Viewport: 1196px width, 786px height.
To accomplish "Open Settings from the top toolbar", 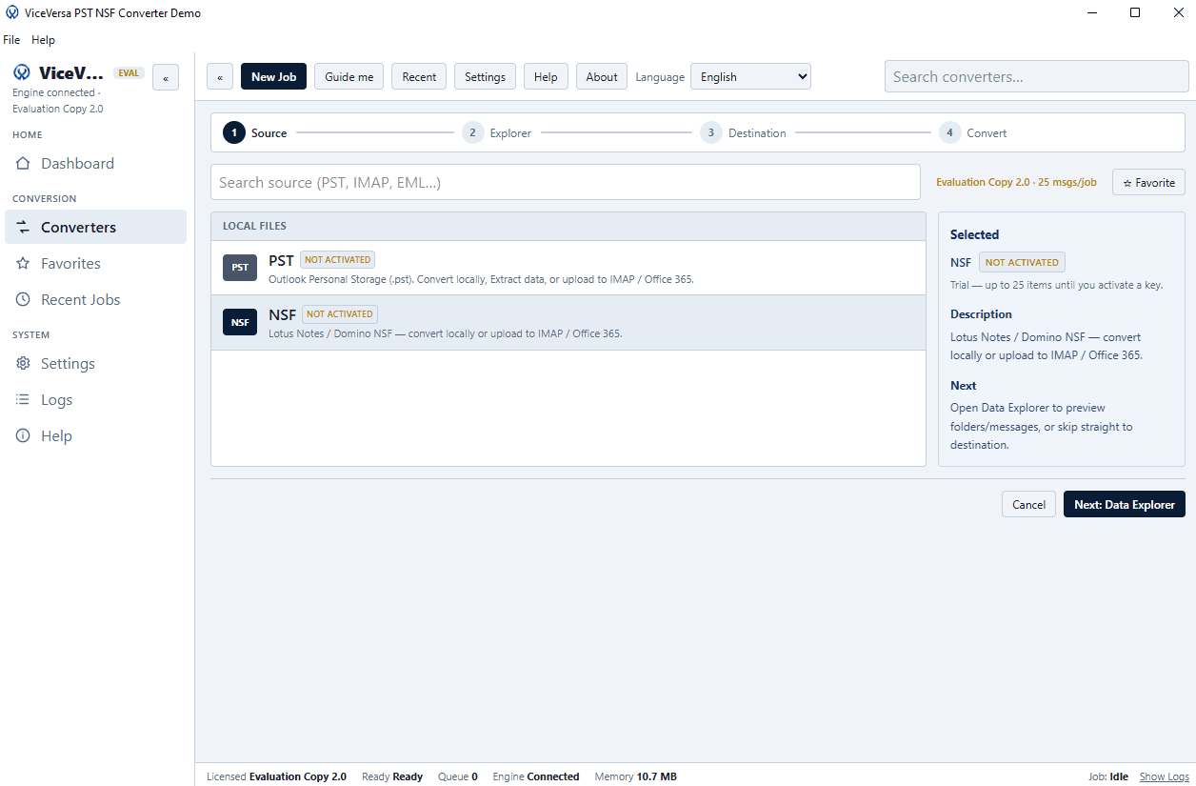I will pos(485,77).
